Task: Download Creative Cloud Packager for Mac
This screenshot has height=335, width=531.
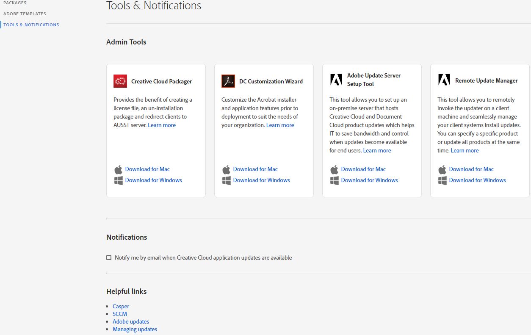Action: [147, 169]
